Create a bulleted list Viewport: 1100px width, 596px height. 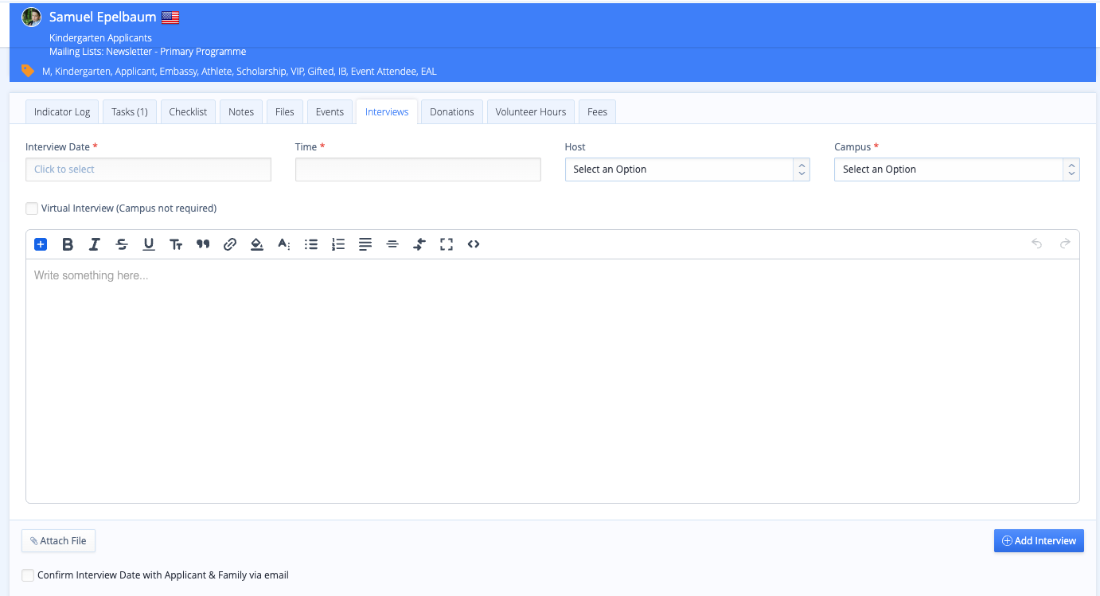pos(311,244)
